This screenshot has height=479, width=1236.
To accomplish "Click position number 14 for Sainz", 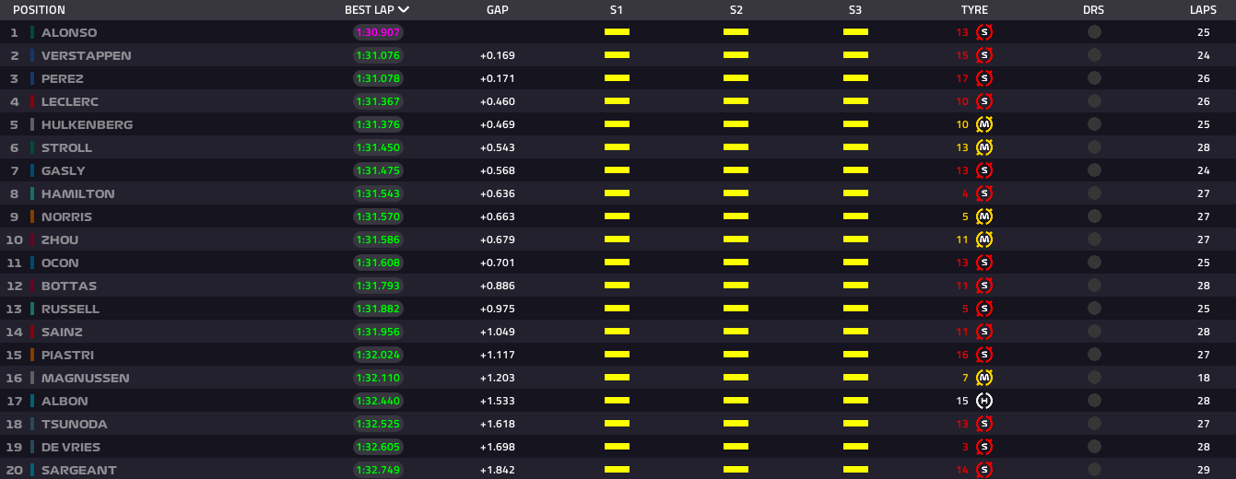I will click(14, 332).
